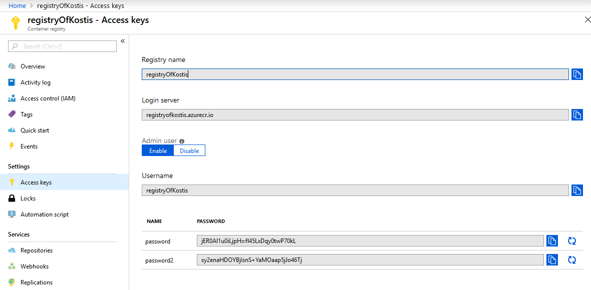
Task: Disable the Admin user
Action: [189, 151]
